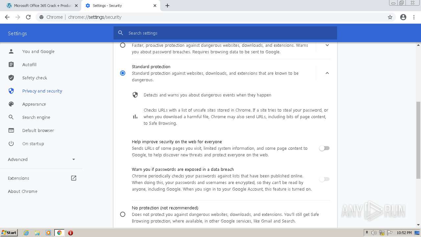This screenshot has width=421, height=237.
Task: Open About Chrome page
Action: click(22, 191)
